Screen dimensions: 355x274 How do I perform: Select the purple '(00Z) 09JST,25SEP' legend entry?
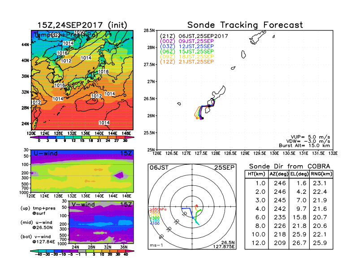(187, 41)
